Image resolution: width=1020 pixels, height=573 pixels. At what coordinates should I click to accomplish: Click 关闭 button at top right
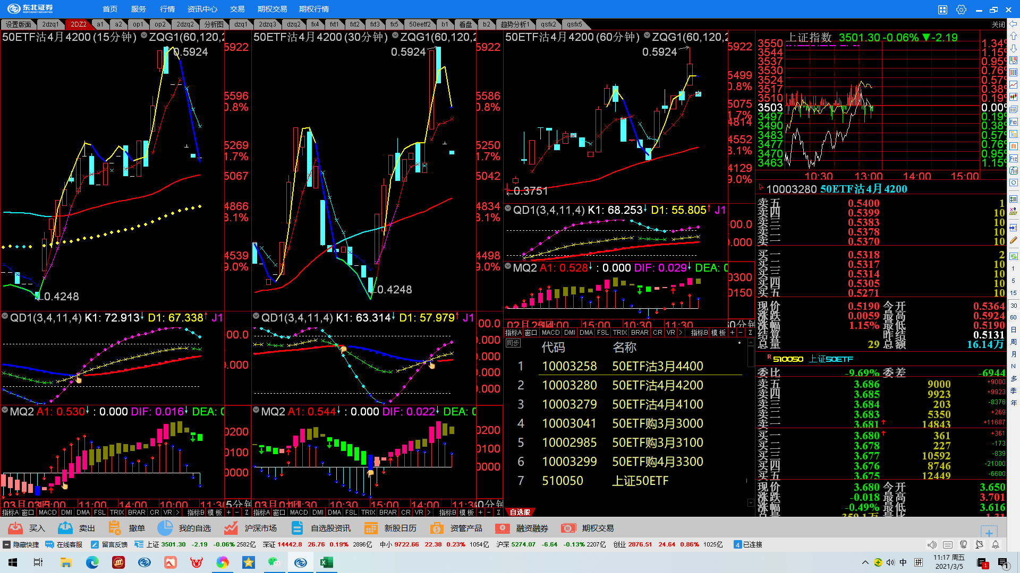998,24
